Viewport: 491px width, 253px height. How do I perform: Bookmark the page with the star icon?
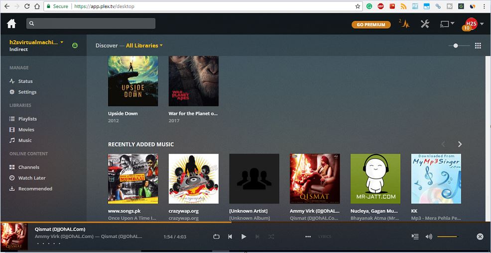point(358,6)
